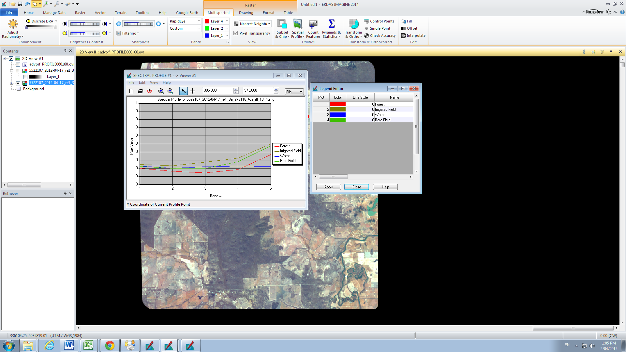Image resolution: width=626 pixels, height=352 pixels.
Task: Click the Subset & Chip utility icon
Action: [282, 24]
